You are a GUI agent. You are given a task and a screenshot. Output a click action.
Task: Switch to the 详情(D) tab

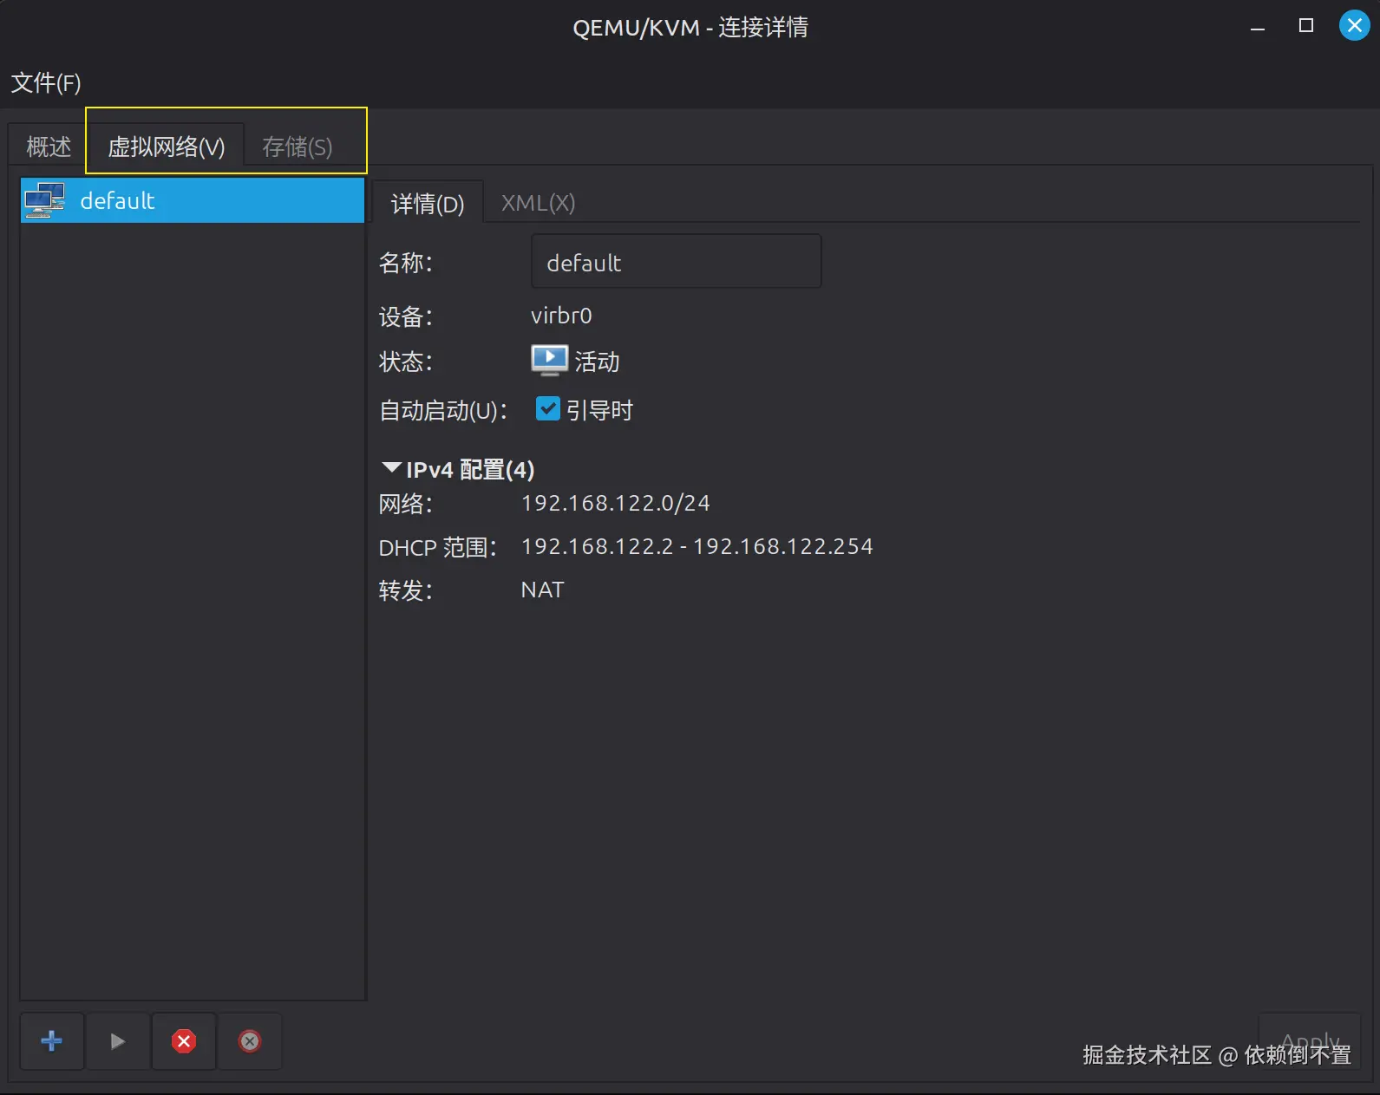pyautogui.click(x=428, y=204)
